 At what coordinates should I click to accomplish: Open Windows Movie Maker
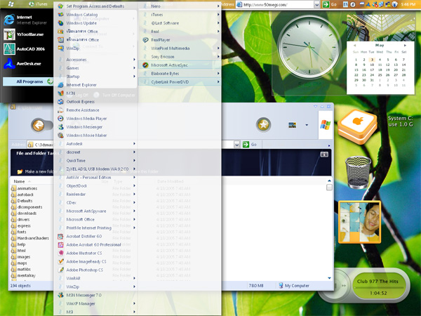click(86, 136)
